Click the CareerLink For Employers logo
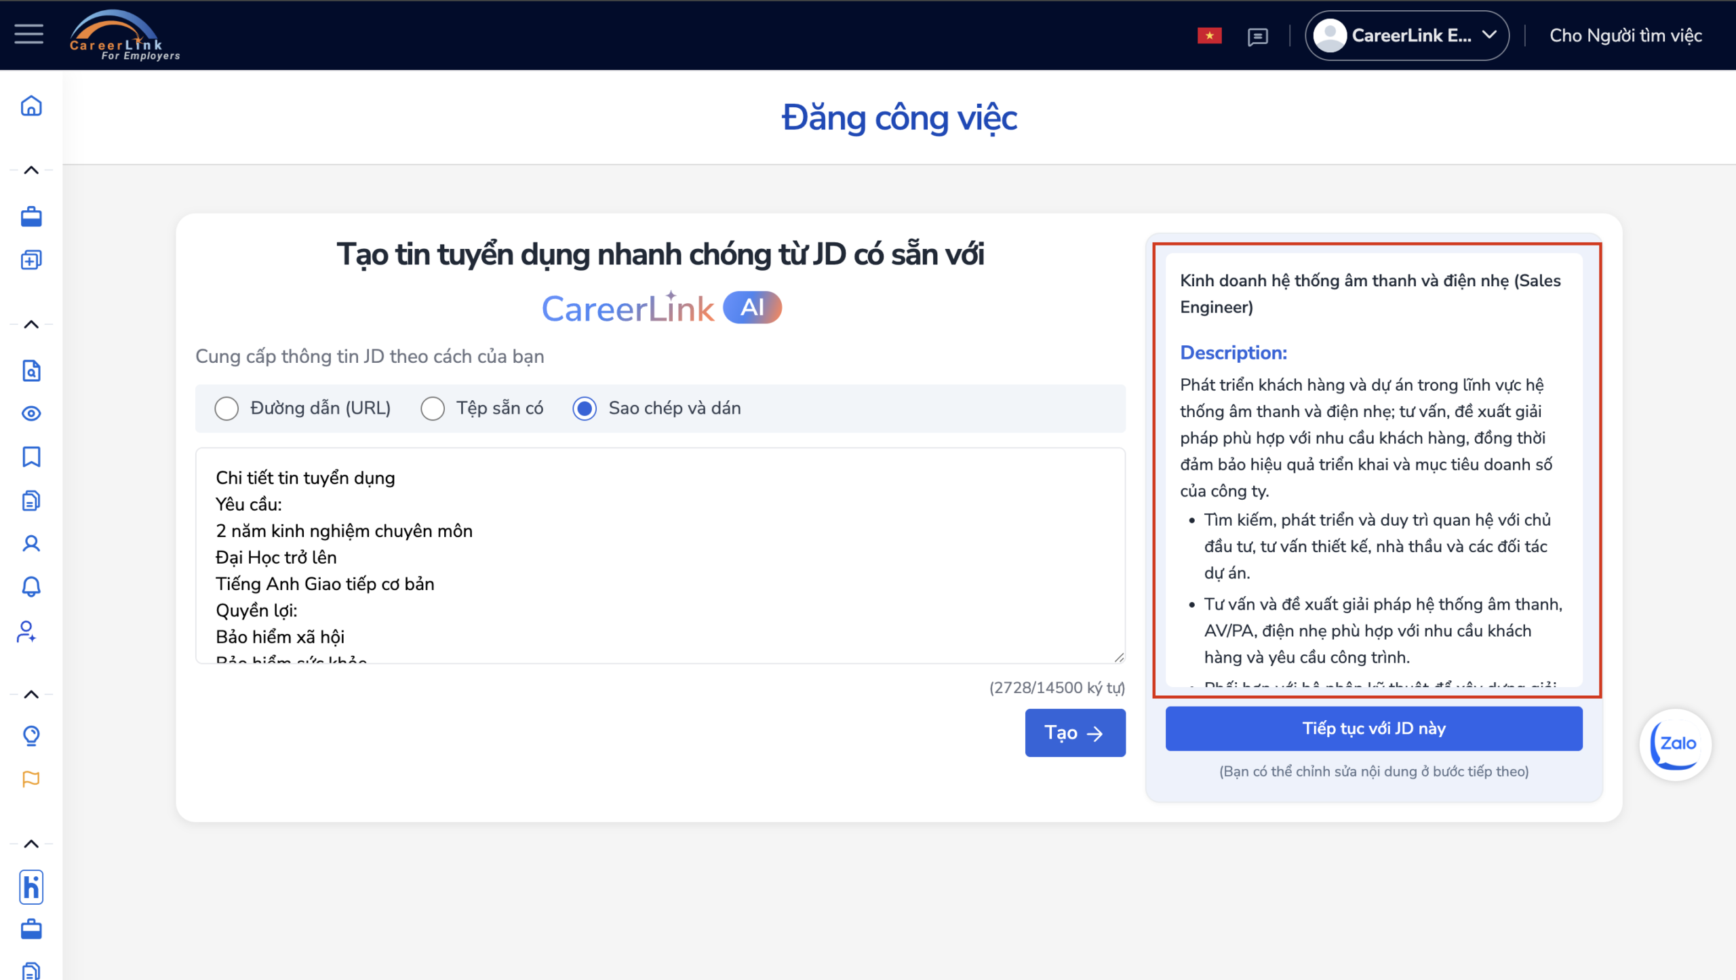The width and height of the screenshot is (1736, 980). click(125, 35)
